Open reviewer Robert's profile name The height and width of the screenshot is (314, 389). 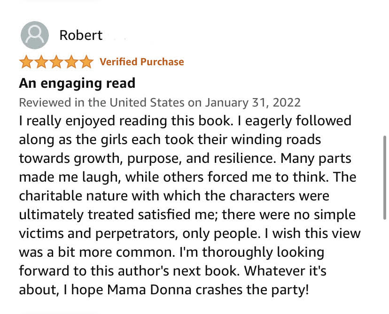tap(81, 35)
